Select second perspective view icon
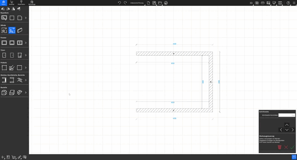Image resolution: width=297 pixels, height=160 pixels. [8, 9]
